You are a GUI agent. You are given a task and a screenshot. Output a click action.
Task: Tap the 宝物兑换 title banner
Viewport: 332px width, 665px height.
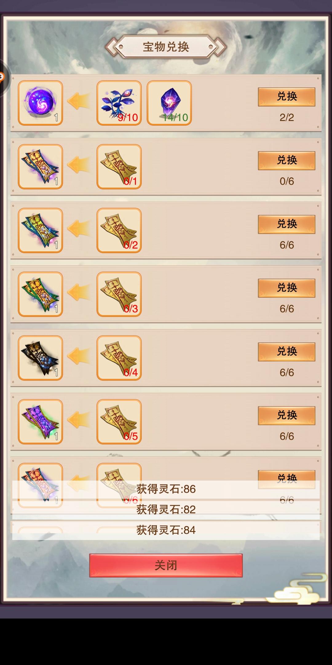point(166,47)
